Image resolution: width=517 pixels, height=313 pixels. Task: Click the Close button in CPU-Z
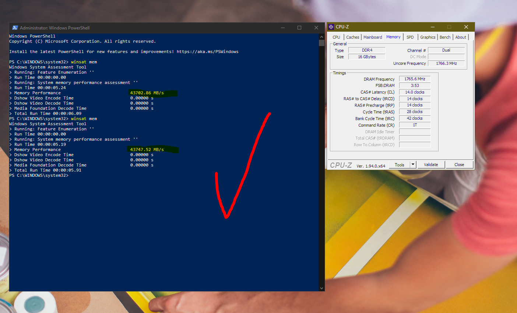tap(459, 165)
